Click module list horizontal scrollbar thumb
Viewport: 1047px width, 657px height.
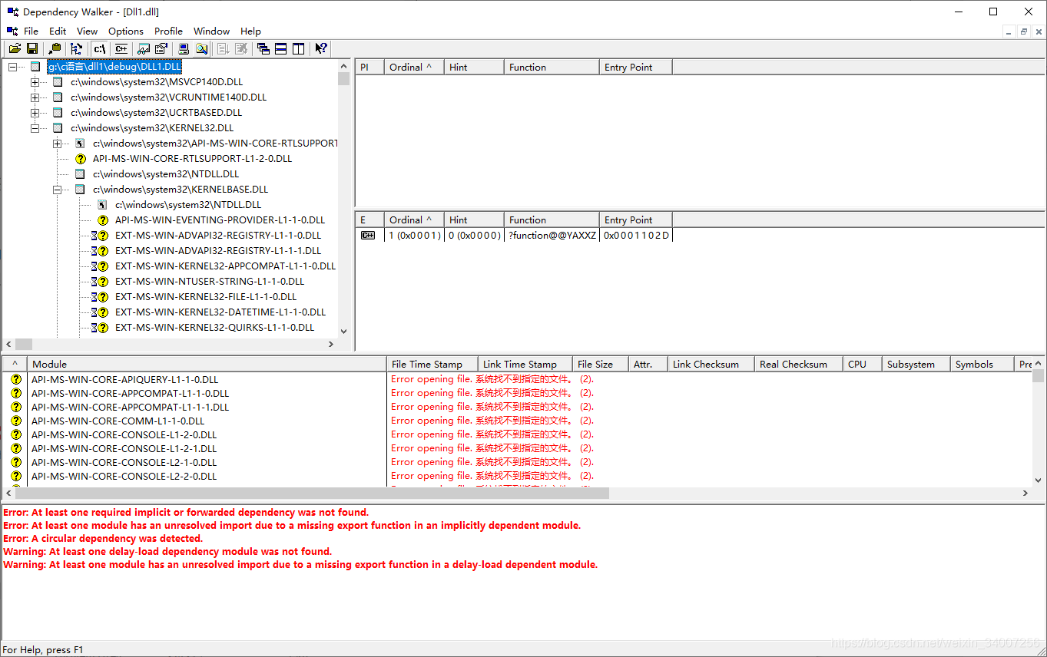(312, 494)
